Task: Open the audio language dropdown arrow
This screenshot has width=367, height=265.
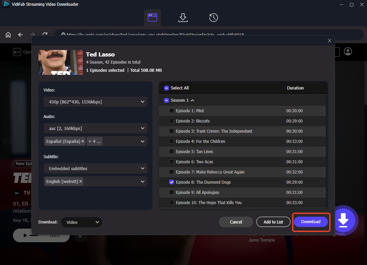Action: [142, 141]
